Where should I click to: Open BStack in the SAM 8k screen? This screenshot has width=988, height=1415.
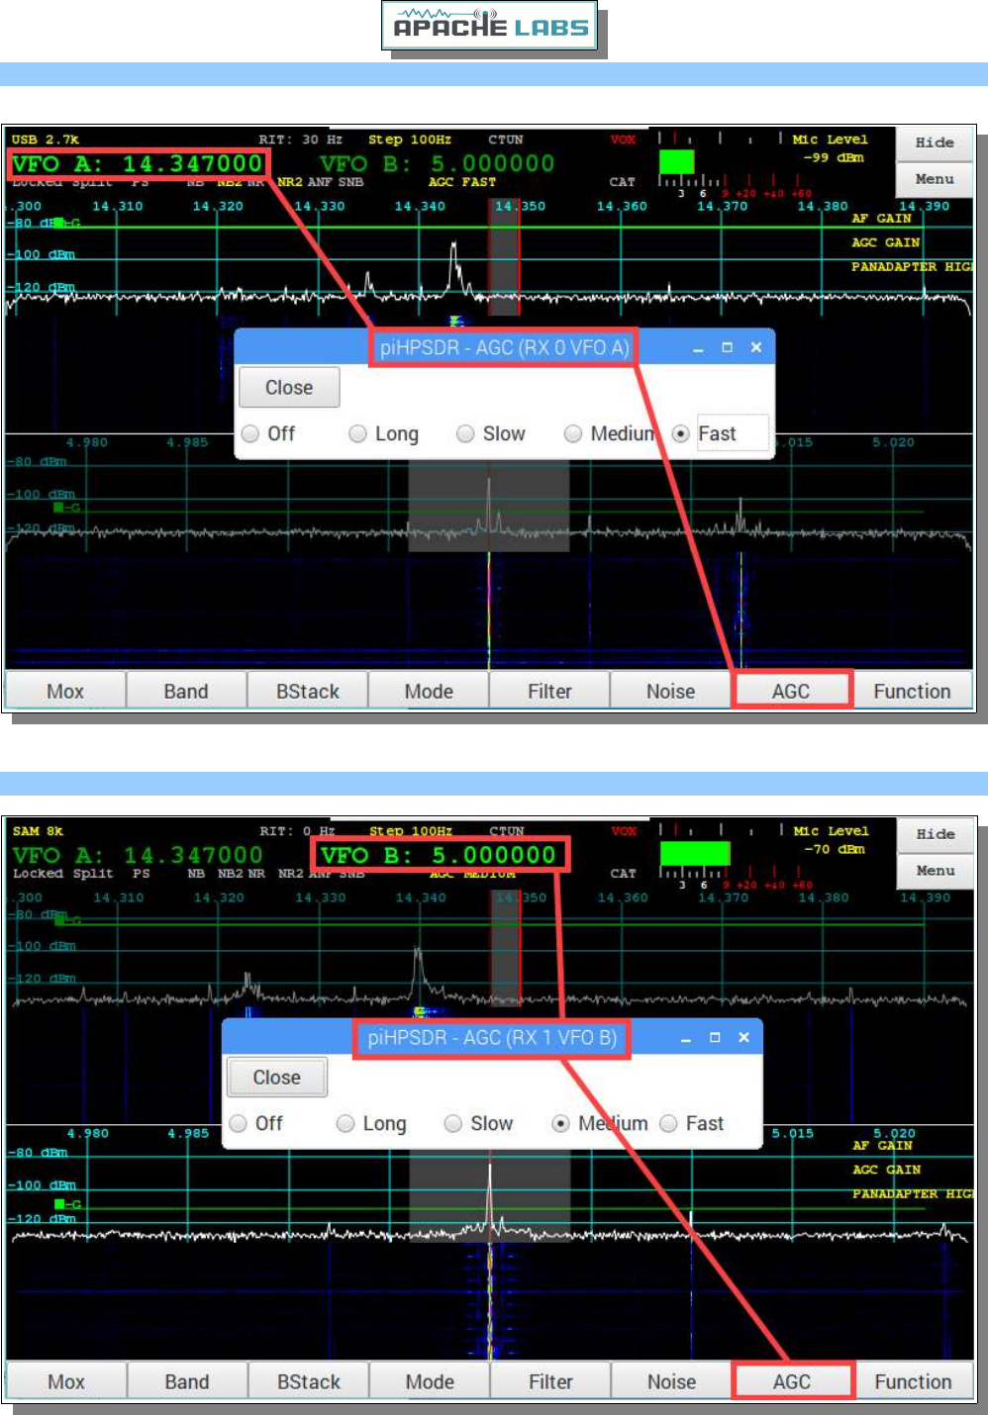(309, 1381)
